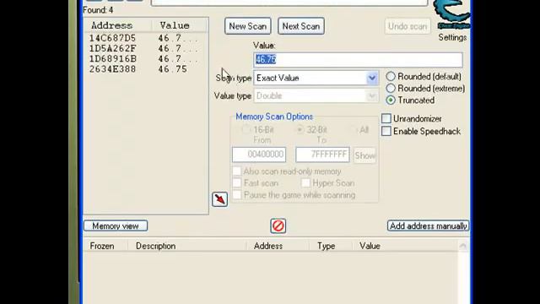Click the red clear address list icon
Screen dimensions: 540x304
[278, 225]
